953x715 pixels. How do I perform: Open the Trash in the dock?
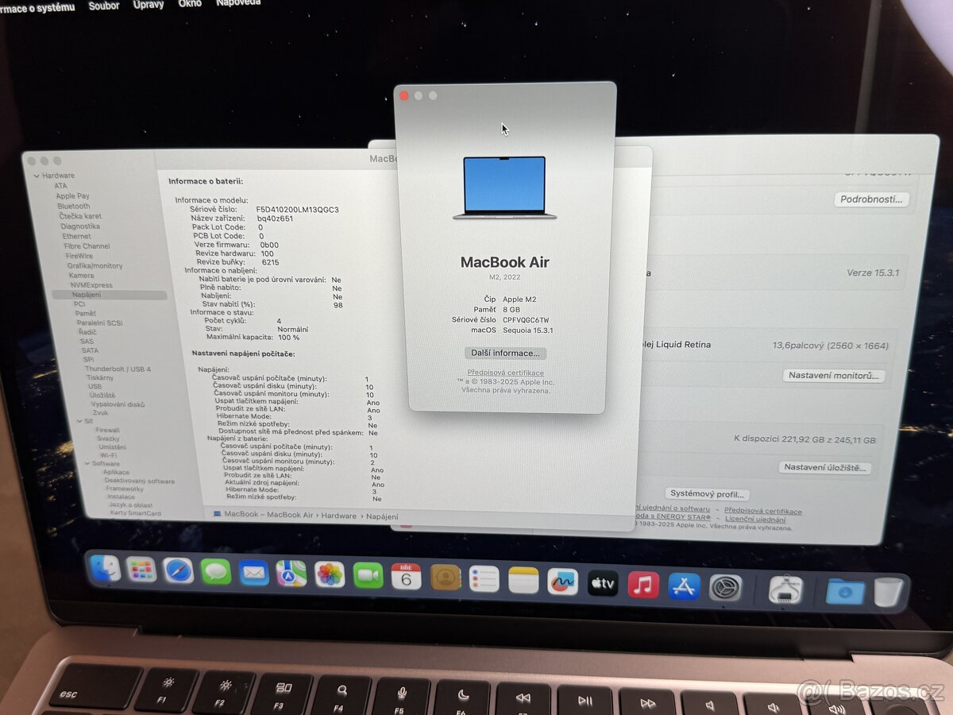coord(889,592)
